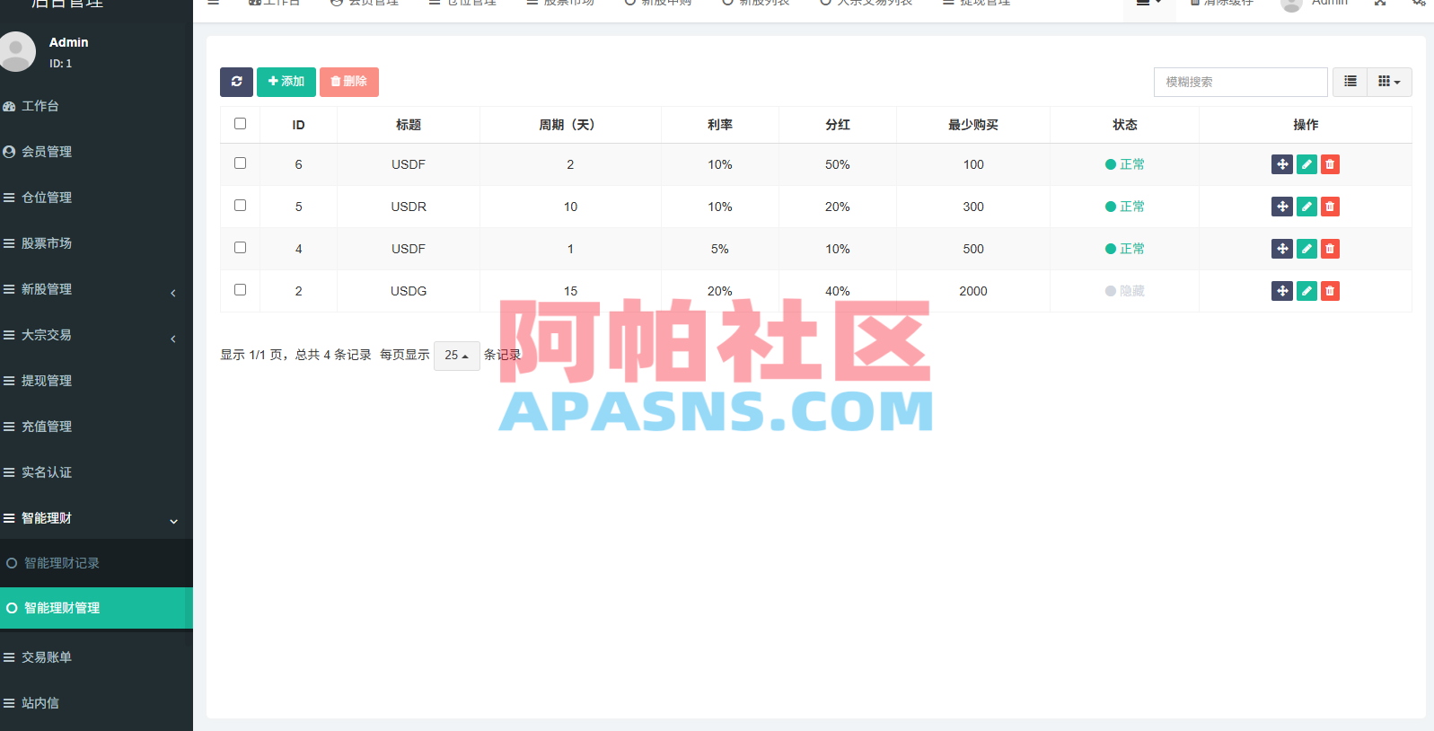The height and width of the screenshot is (731, 1434).
Task: Edit the record with ID 4
Action: (1306, 249)
